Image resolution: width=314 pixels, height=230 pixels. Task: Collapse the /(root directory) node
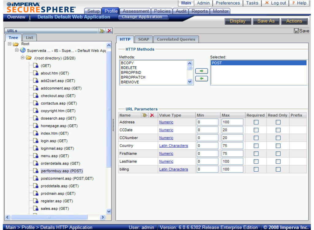[x=23, y=58]
